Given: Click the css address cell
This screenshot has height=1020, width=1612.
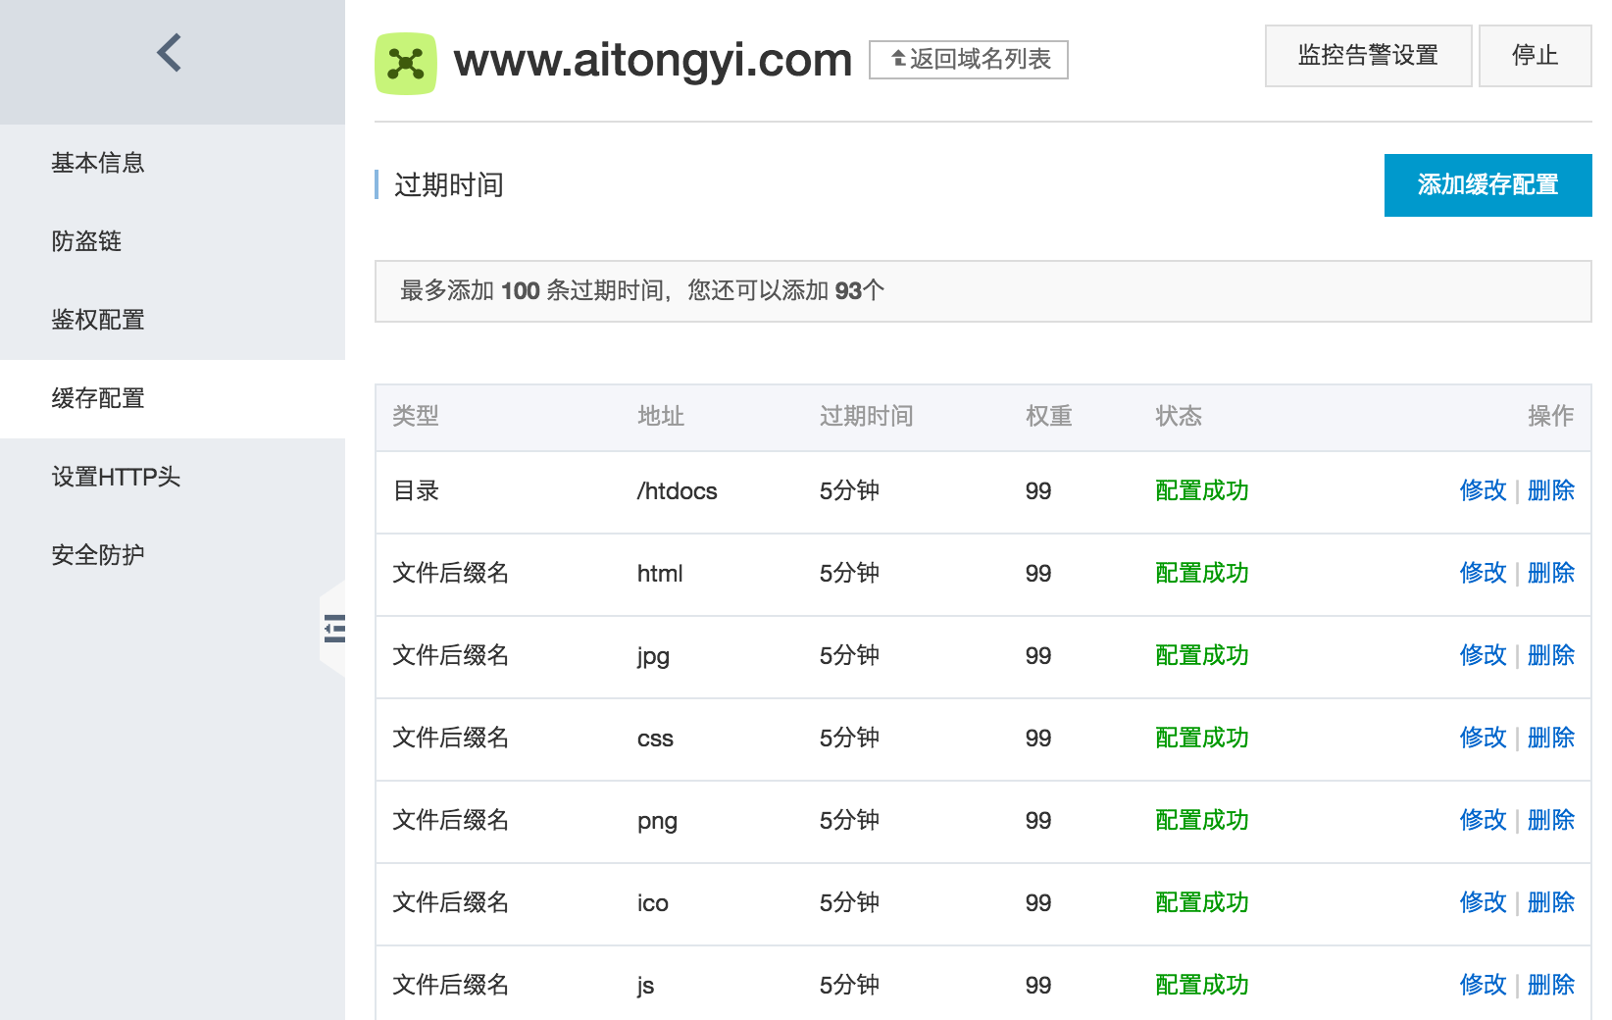Looking at the screenshot, I should [655, 739].
